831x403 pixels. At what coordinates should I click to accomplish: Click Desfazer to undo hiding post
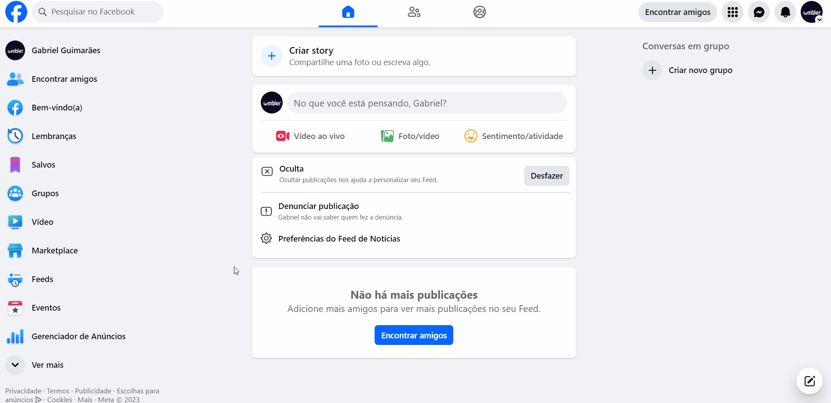coord(546,176)
